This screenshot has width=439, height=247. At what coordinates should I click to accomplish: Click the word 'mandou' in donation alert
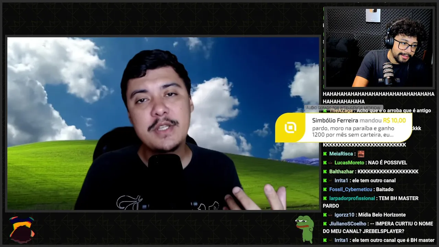pos(370,120)
